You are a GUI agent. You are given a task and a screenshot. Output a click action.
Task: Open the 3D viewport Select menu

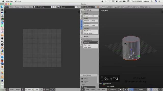tap(93, 89)
